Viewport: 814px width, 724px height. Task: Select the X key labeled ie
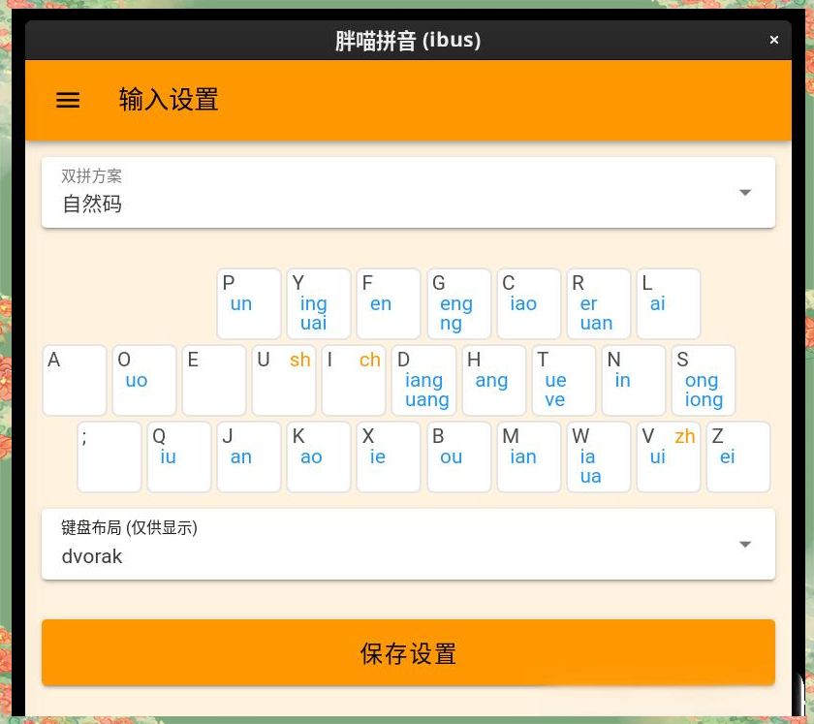click(389, 456)
